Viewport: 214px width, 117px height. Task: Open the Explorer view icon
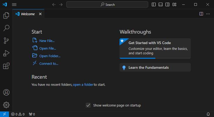[x=6, y=15]
